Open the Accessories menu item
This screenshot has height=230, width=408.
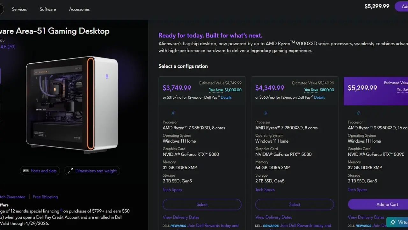[x=79, y=9]
